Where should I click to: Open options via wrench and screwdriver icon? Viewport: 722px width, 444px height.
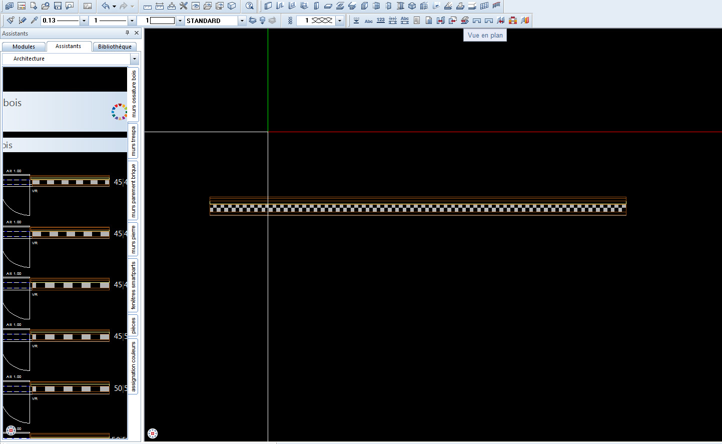[x=184, y=6]
